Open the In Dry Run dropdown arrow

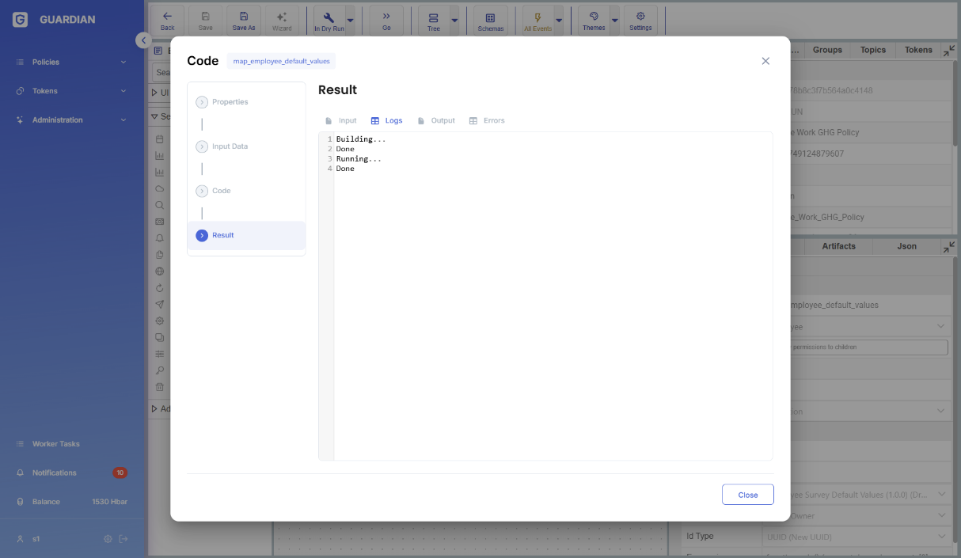tap(351, 21)
